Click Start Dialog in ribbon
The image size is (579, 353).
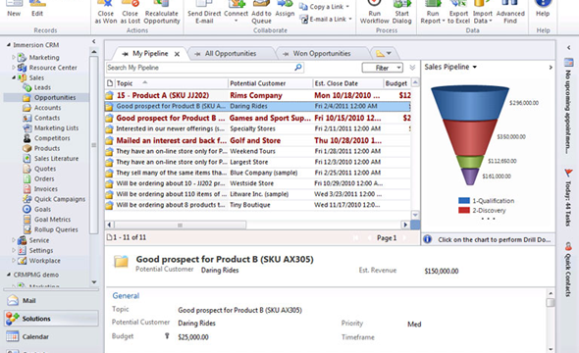coord(401,13)
